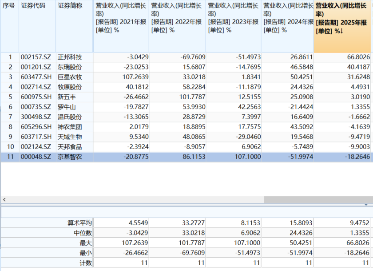373x271 pixels.
Task: Select cell value 66.8026
Action: click(358, 57)
